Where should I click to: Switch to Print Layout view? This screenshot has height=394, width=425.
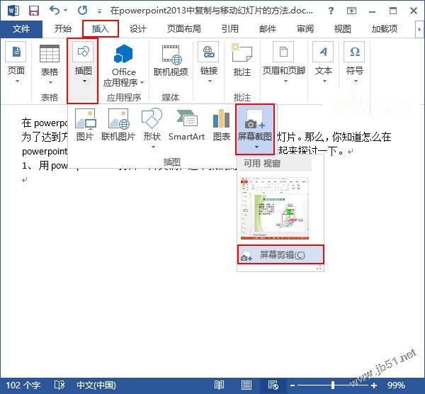coord(246,385)
